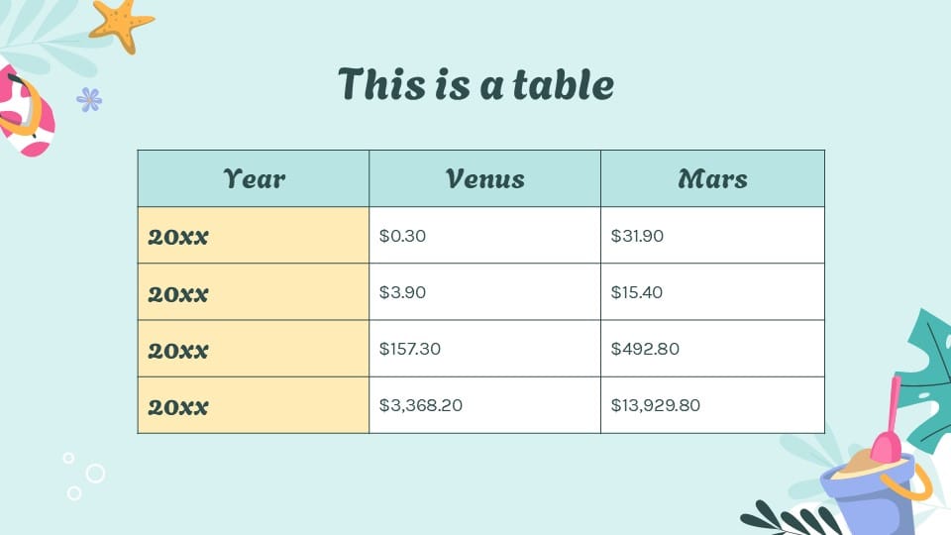Select the $15.40 Mars value
The image size is (951, 535).
click(712, 292)
